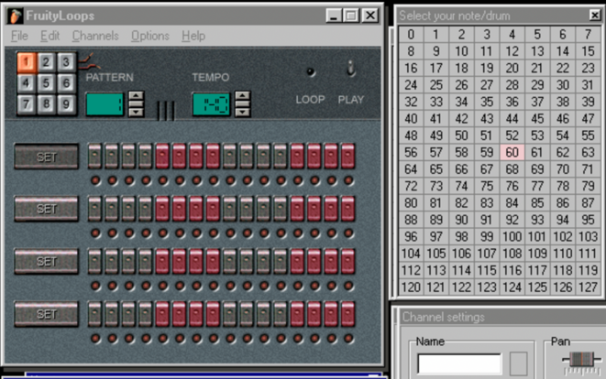Select pattern button 1
This screenshot has width=606, height=379.
tap(27, 62)
